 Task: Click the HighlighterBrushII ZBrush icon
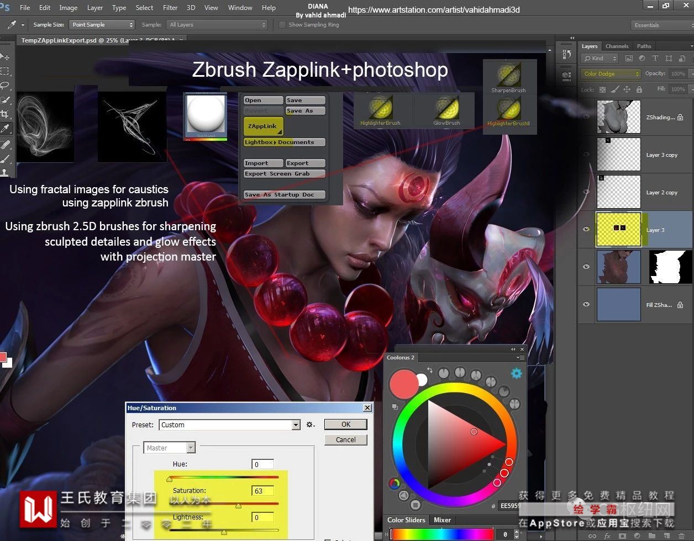coord(508,112)
